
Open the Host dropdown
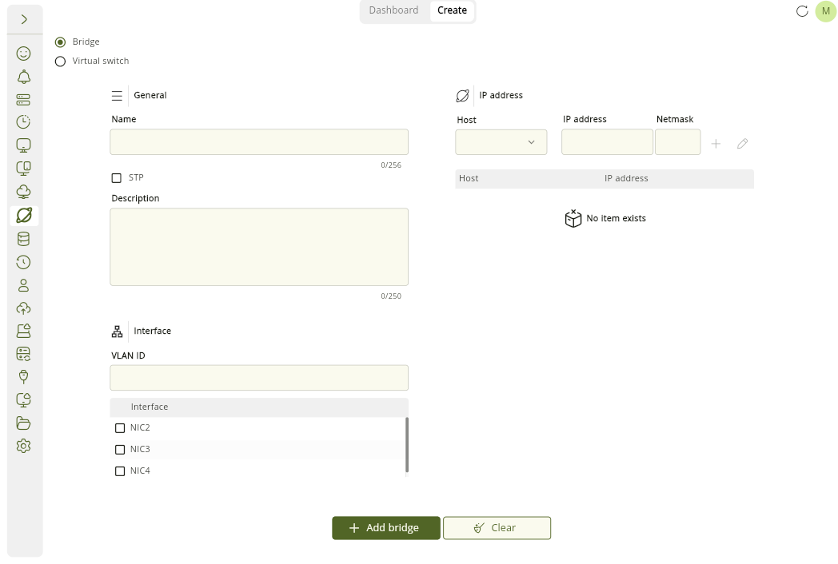click(501, 142)
